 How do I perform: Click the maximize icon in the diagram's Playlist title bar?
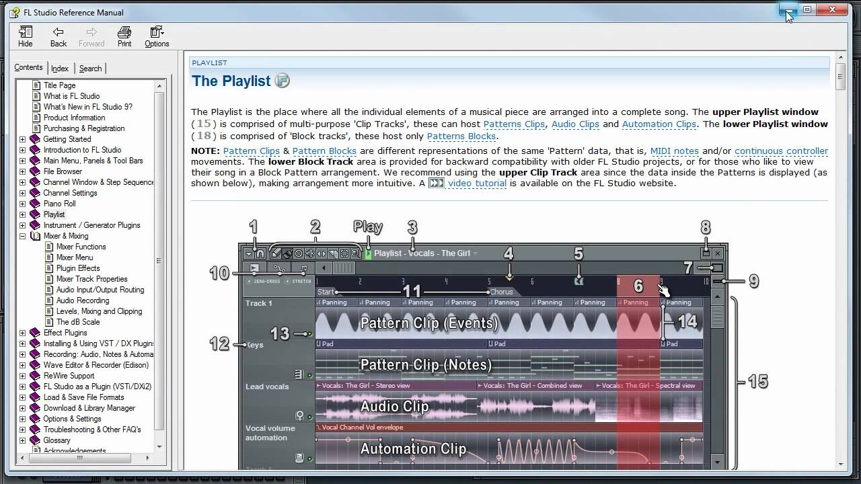point(706,253)
